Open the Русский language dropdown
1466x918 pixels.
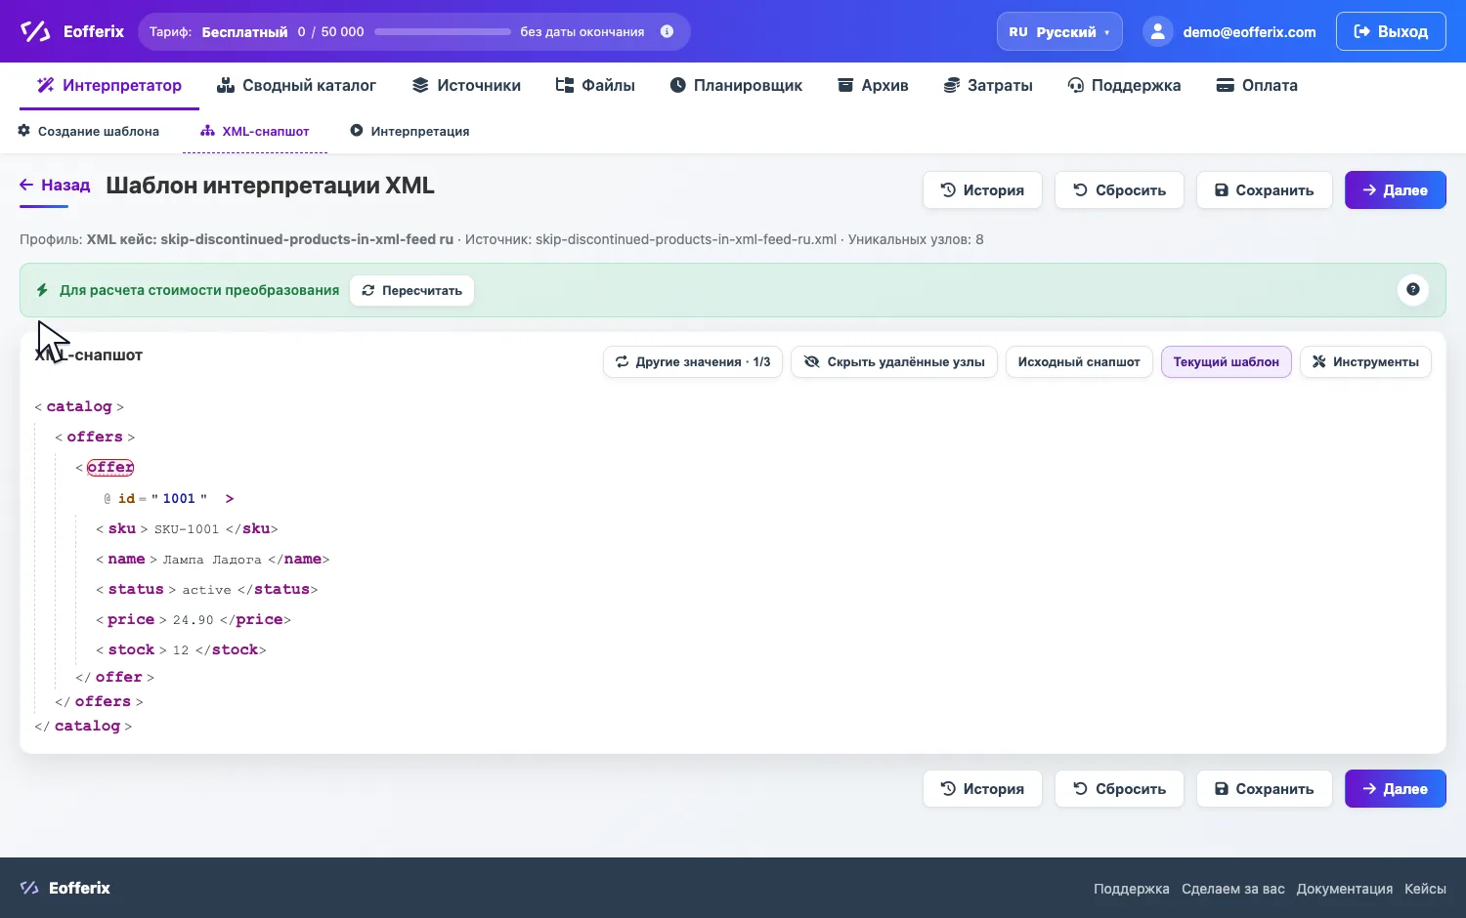click(x=1059, y=31)
